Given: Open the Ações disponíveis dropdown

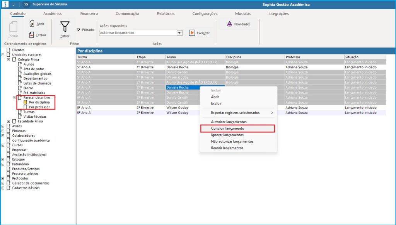Looking at the screenshot, I should [x=179, y=33].
